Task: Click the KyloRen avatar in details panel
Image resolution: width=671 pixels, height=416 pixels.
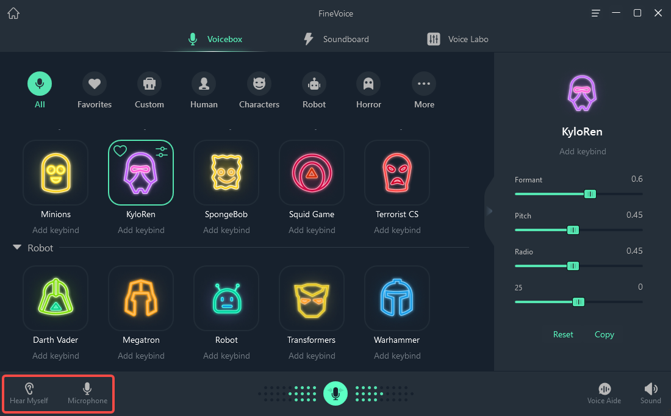Action: 582,93
